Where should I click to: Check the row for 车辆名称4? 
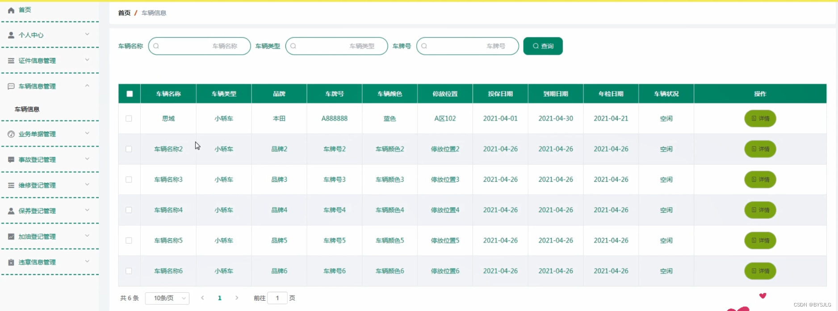(129, 210)
